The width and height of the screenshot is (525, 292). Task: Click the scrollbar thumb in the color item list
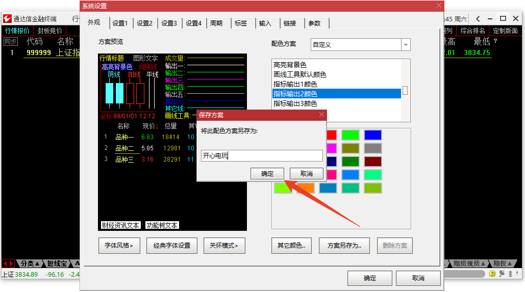pyautogui.click(x=405, y=90)
